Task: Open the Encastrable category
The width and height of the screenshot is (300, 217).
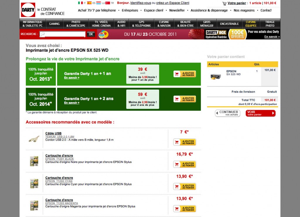Action: click(x=229, y=24)
